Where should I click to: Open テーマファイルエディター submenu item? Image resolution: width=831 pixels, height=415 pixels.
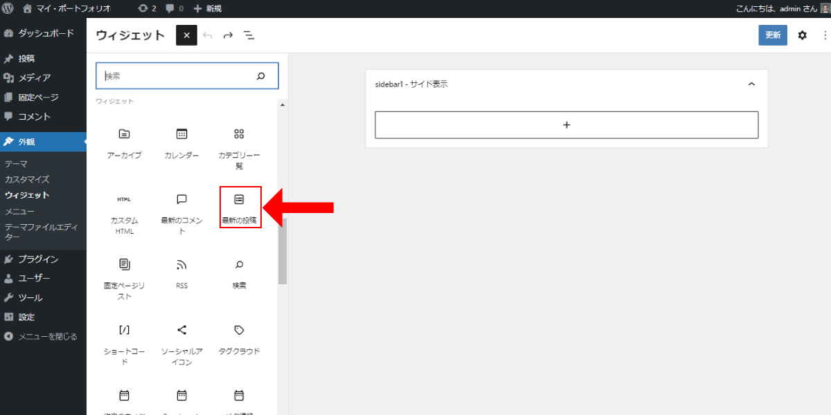pos(42,232)
